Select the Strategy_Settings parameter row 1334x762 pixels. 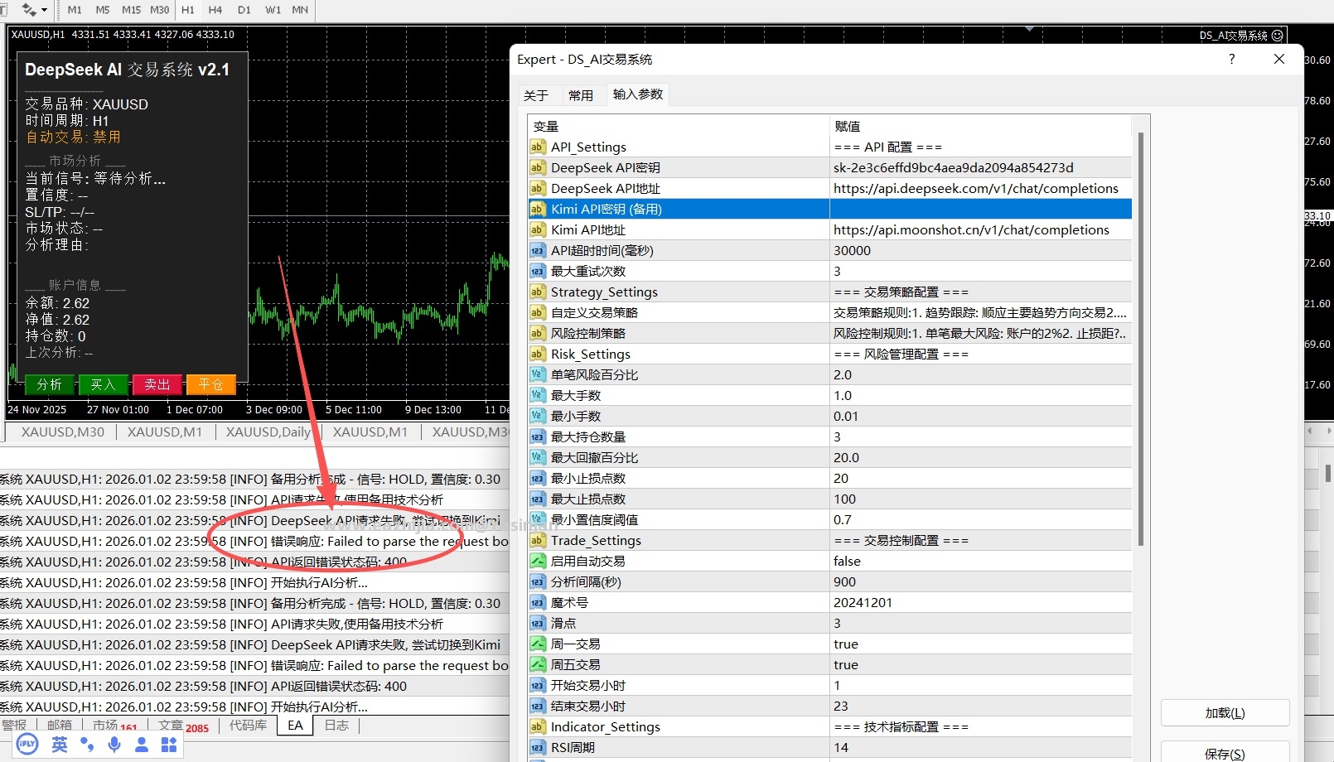[829, 292]
